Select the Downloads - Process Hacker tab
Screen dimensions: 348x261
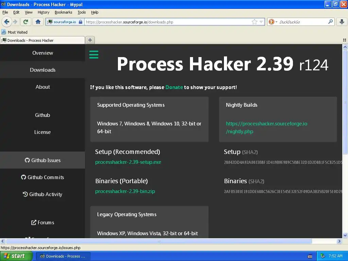(42, 40)
